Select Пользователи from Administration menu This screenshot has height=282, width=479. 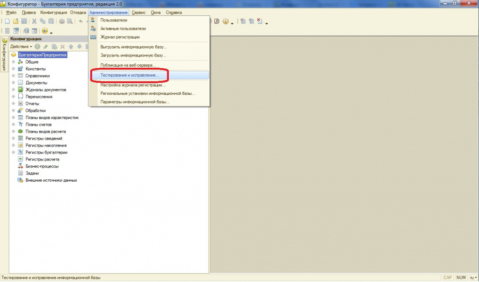[114, 20]
